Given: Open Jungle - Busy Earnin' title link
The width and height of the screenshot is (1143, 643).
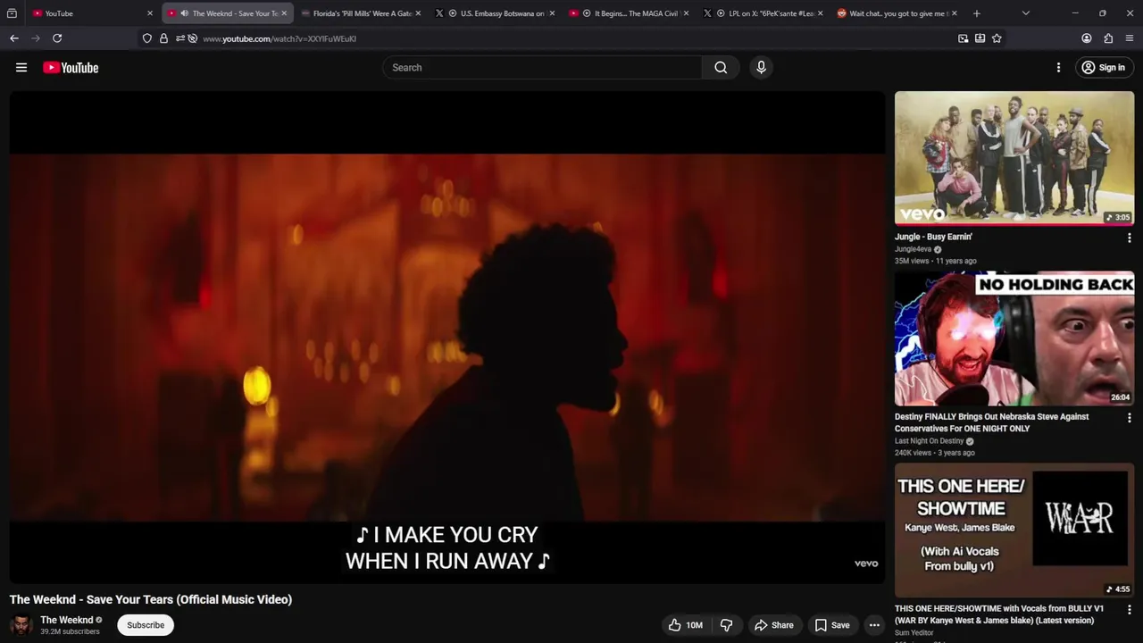Looking at the screenshot, I should click(933, 237).
